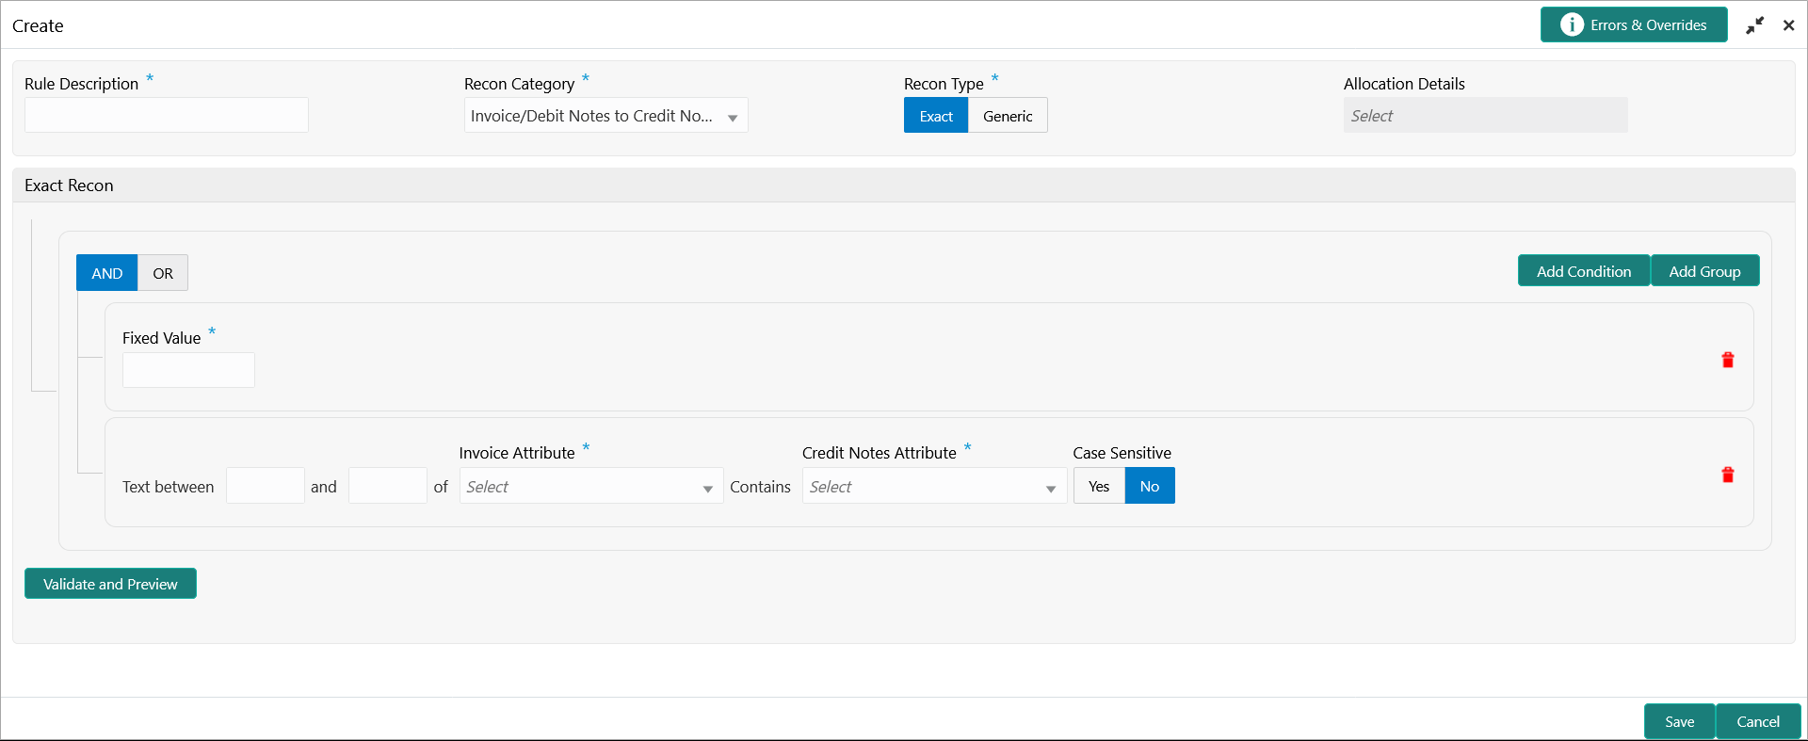Viewport: 1808px width, 741px height.
Task: Select Exact recon type
Action: 936,116
